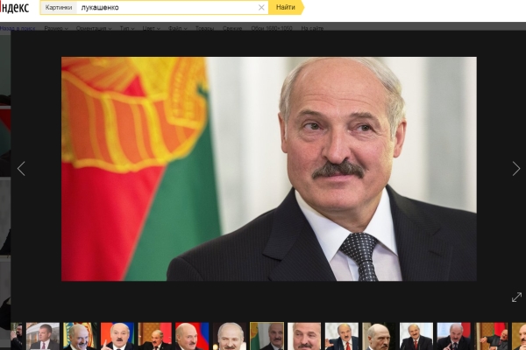This screenshot has width=526, height=350.
Task: Select the Товары filter
Action: coord(204,28)
